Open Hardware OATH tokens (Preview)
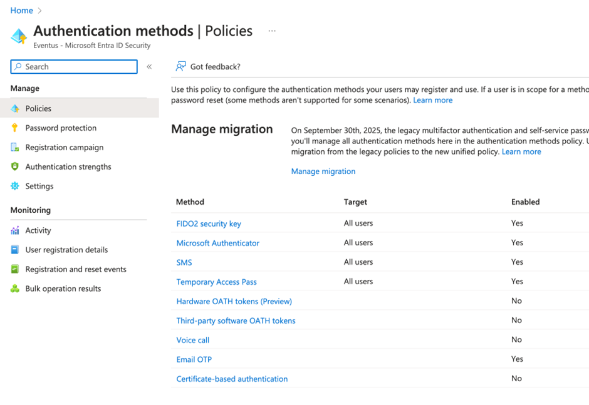 pyautogui.click(x=234, y=302)
